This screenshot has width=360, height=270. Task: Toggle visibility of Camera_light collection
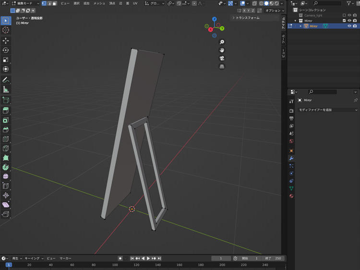(x=349, y=15)
